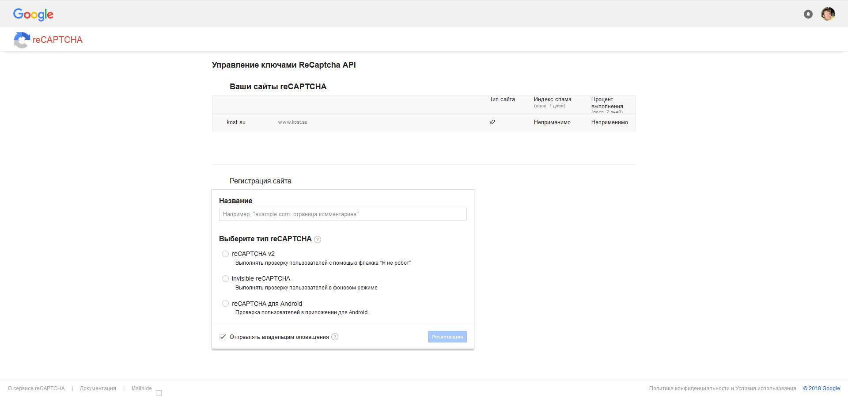
Task: Click the Регистрация сайта heading
Action: 261,181
